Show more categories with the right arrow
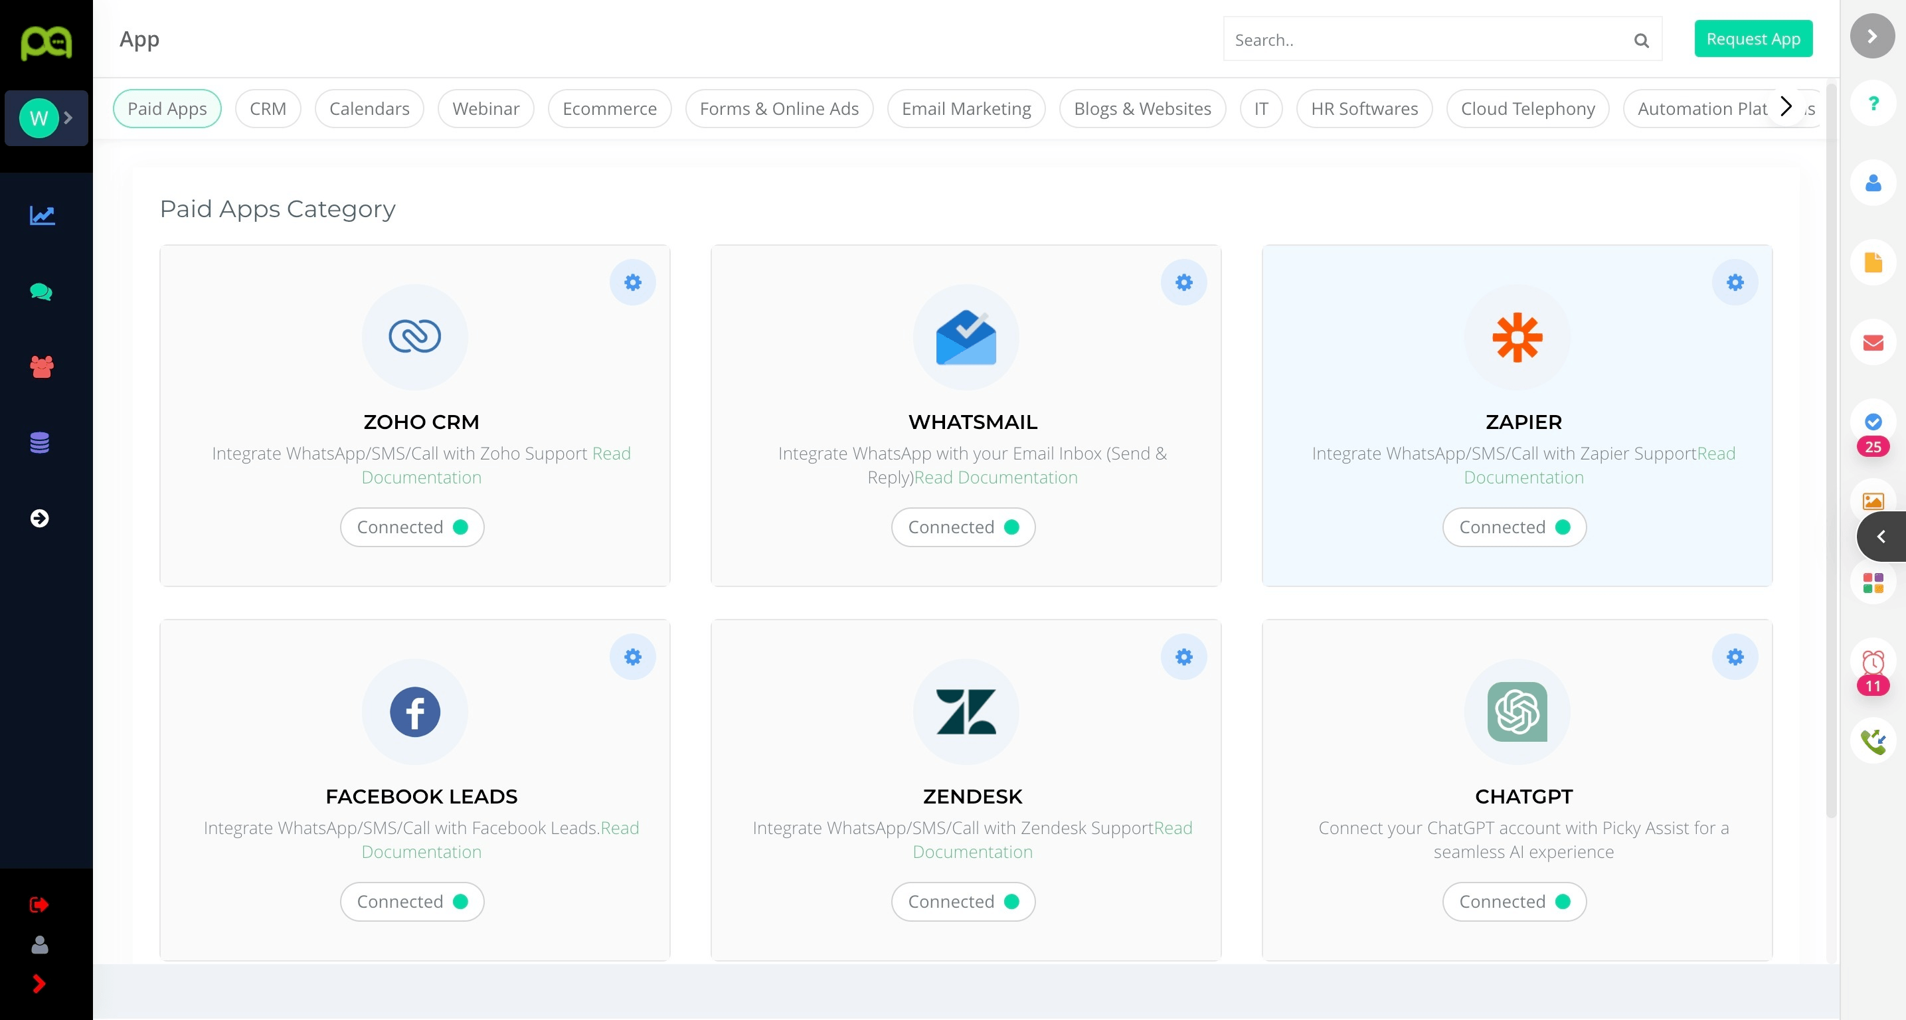This screenshot has height=1020, width=1906. pos(1786,108)
